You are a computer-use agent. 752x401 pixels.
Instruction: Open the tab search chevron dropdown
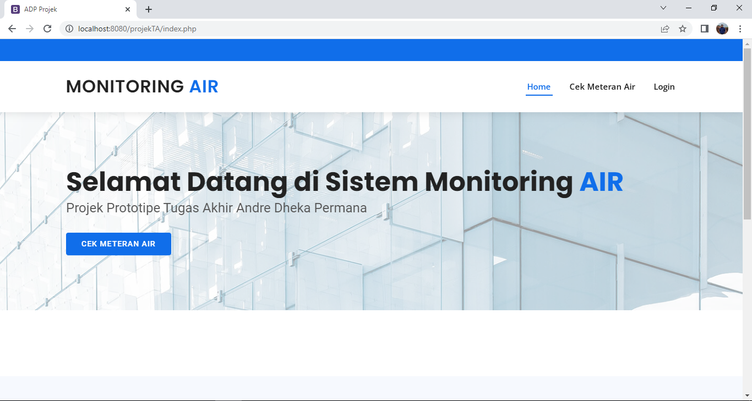[663, 8]
